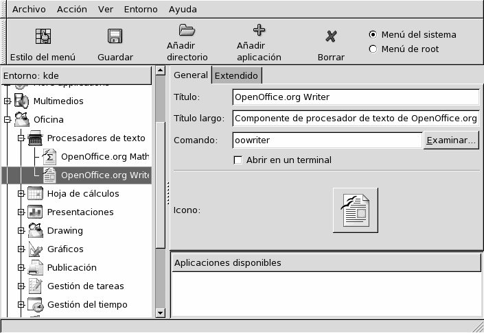Click the Borrar X icon
Viewport: 484px width, 333px height.
tap(331, 36)
